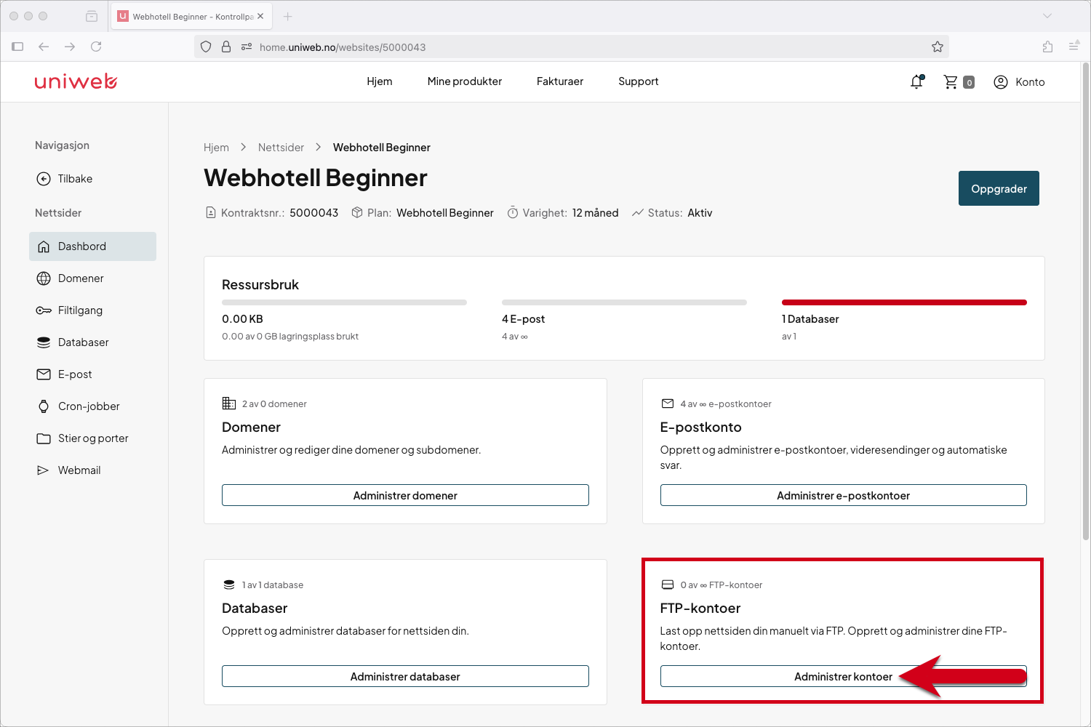Open Mine produkter menu item
This screenshot has width=1091, height=727.
[x=465, y=81]
